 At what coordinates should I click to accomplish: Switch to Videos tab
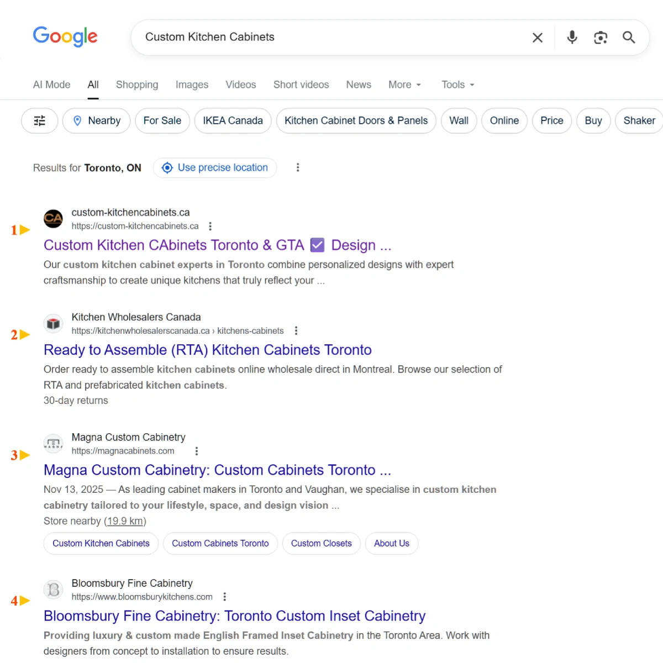241,85
